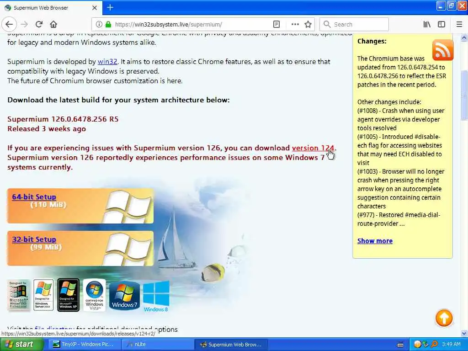The image size is (468, 351).
Task: Close the Supermium Web Browser tab
Action: pyautogui.click(x=94, y=8)
